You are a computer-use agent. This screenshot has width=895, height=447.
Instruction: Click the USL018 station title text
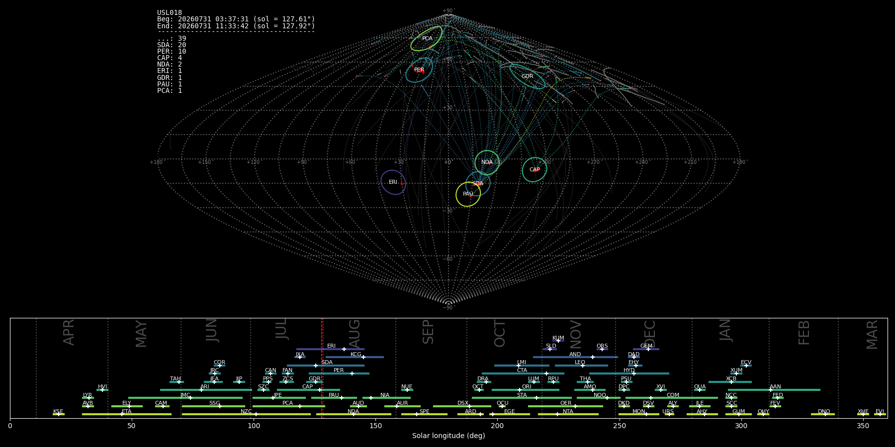(170, 13)
